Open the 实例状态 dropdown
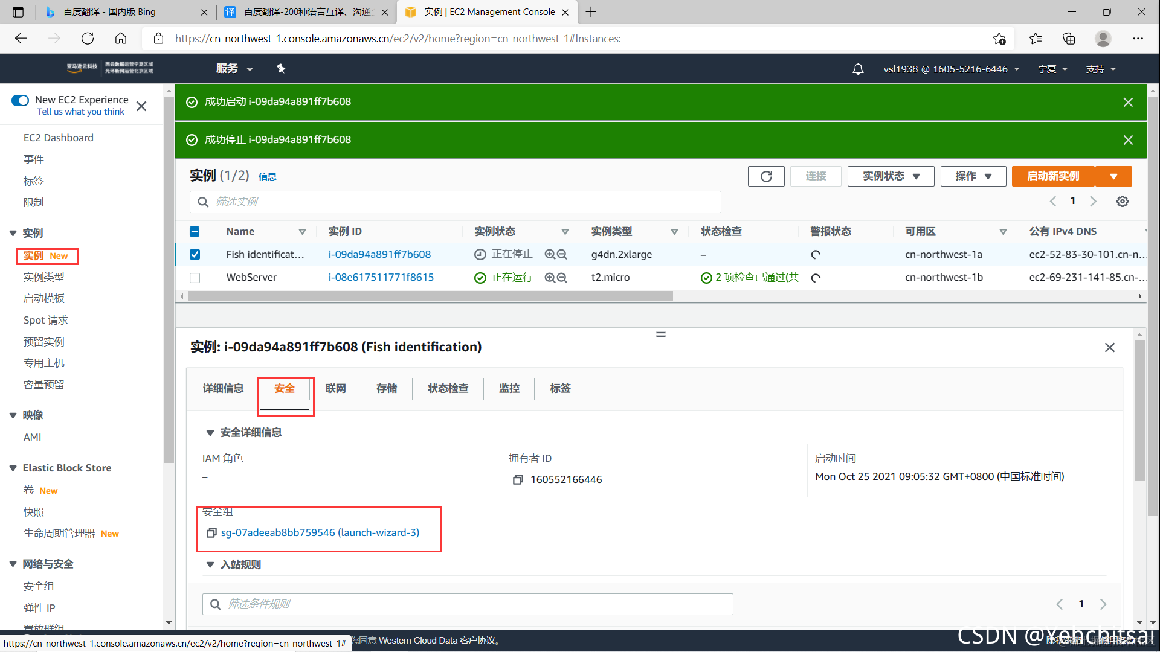Viewport: 1160px width, 652px height. coord(891,176)
